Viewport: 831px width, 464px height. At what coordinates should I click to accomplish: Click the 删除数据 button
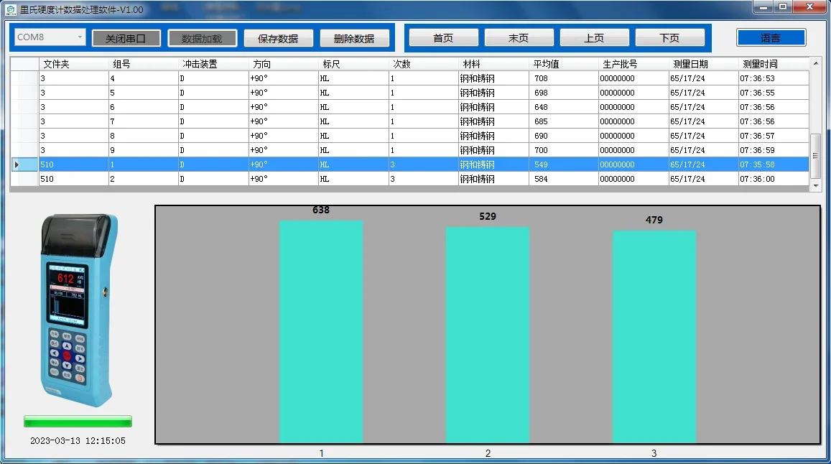(x=354, y=39)
